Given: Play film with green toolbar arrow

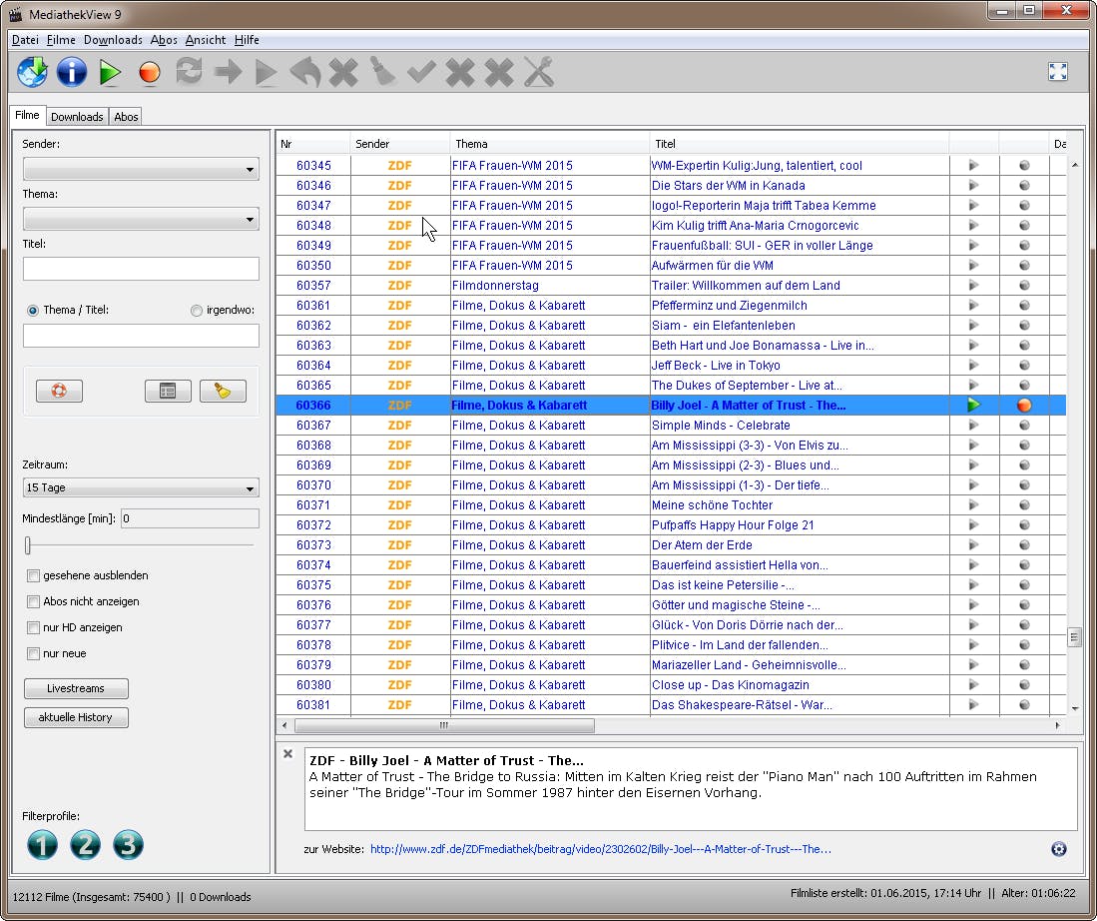Looking at the screenshot, I should [x=110, y=72].
